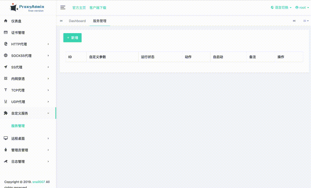
Task: Expand the 管理员管理 submenu chevron
Action: pyautogui.click(x=48, y=150)
